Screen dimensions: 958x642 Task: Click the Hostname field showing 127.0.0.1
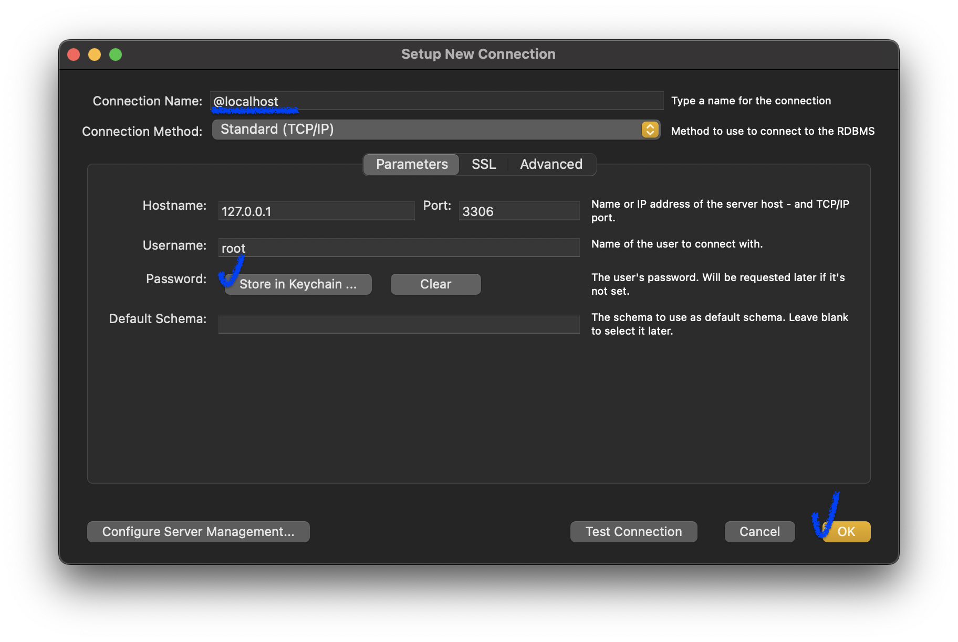coord(316,211)
